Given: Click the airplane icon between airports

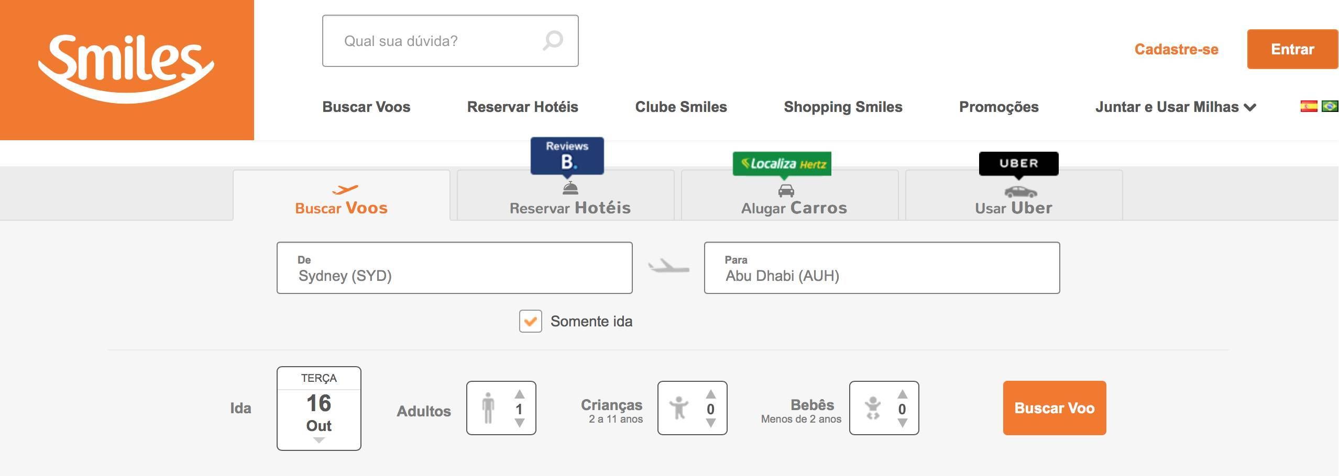Looking at the screenshot, I should point(668,267).
